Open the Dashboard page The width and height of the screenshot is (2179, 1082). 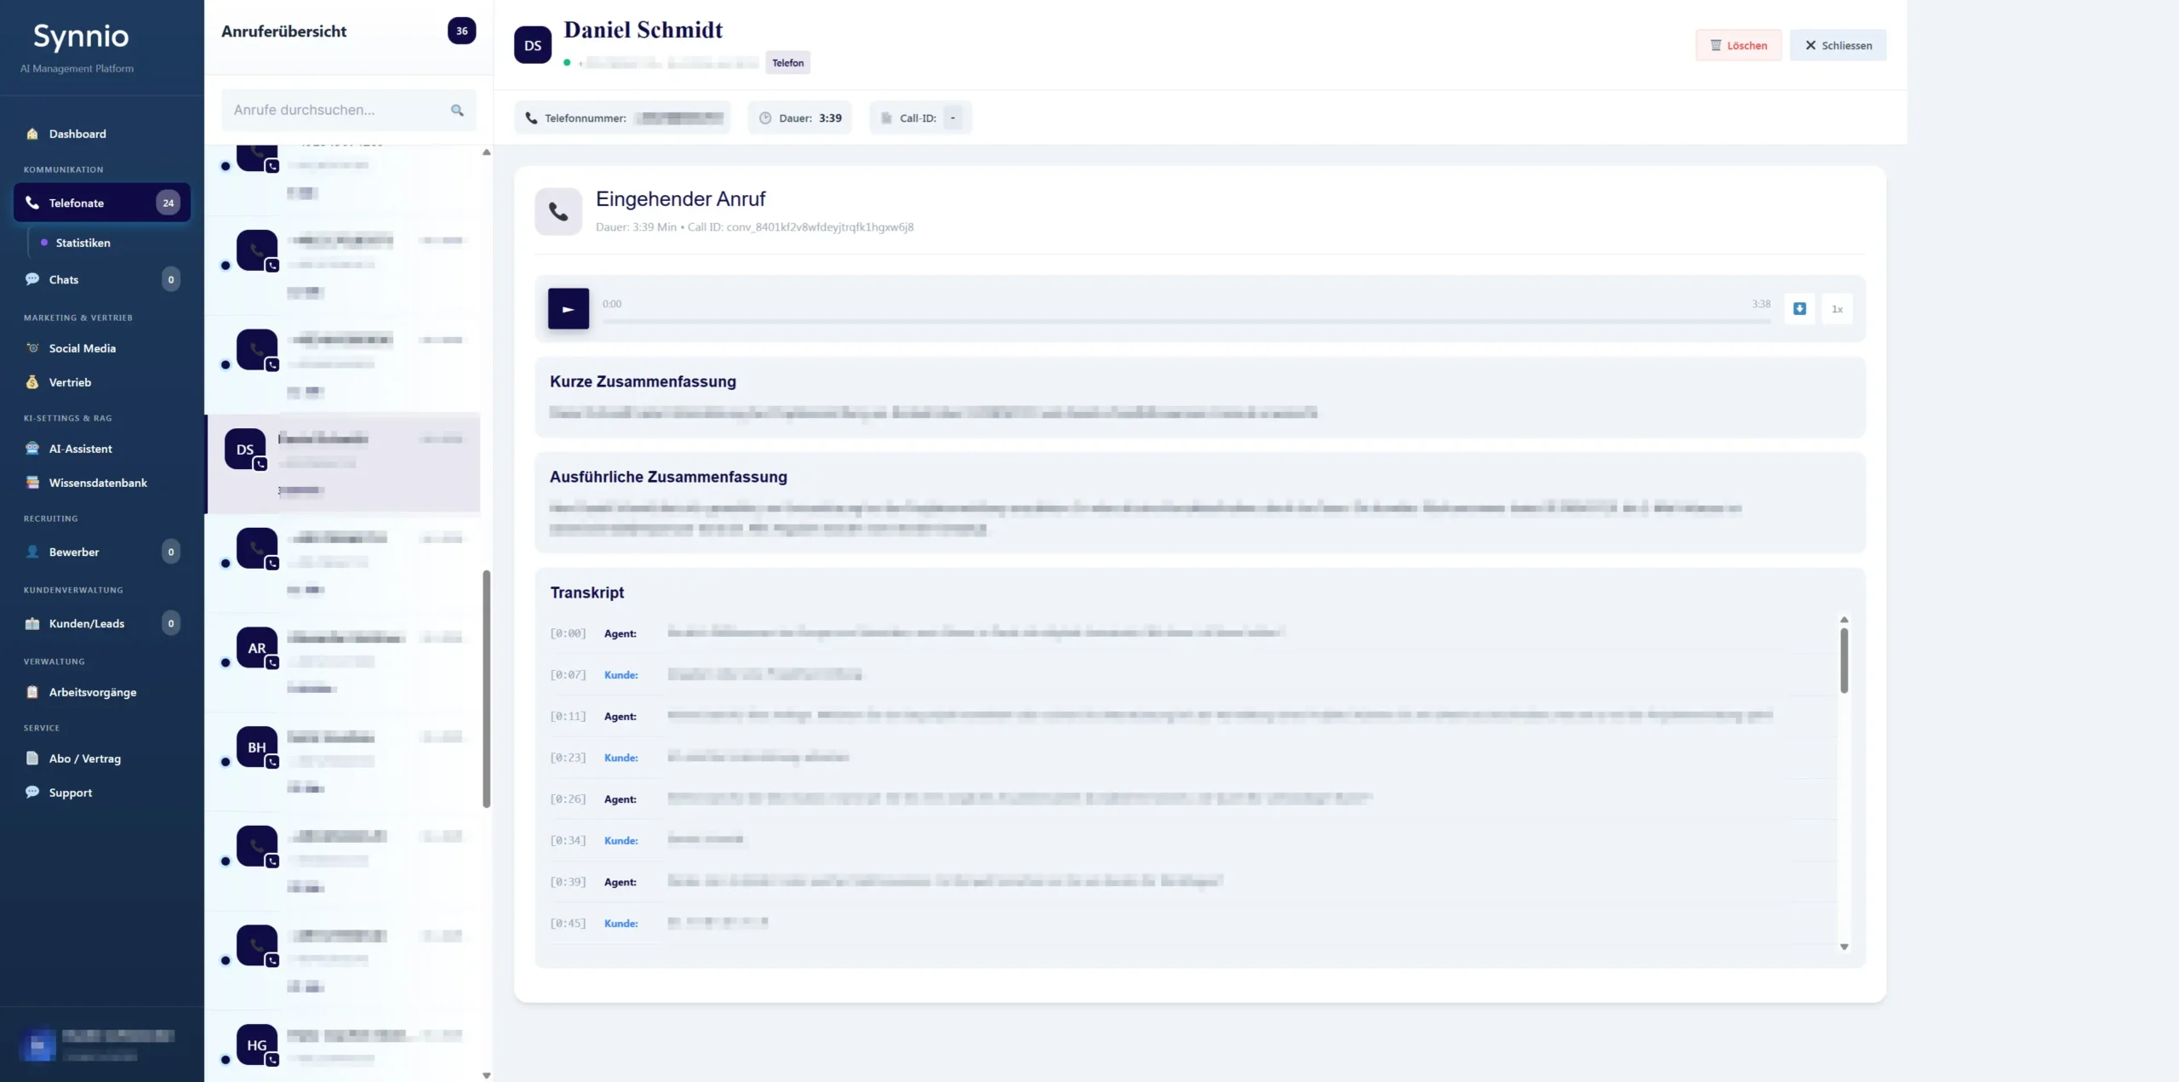pos(77,134)
